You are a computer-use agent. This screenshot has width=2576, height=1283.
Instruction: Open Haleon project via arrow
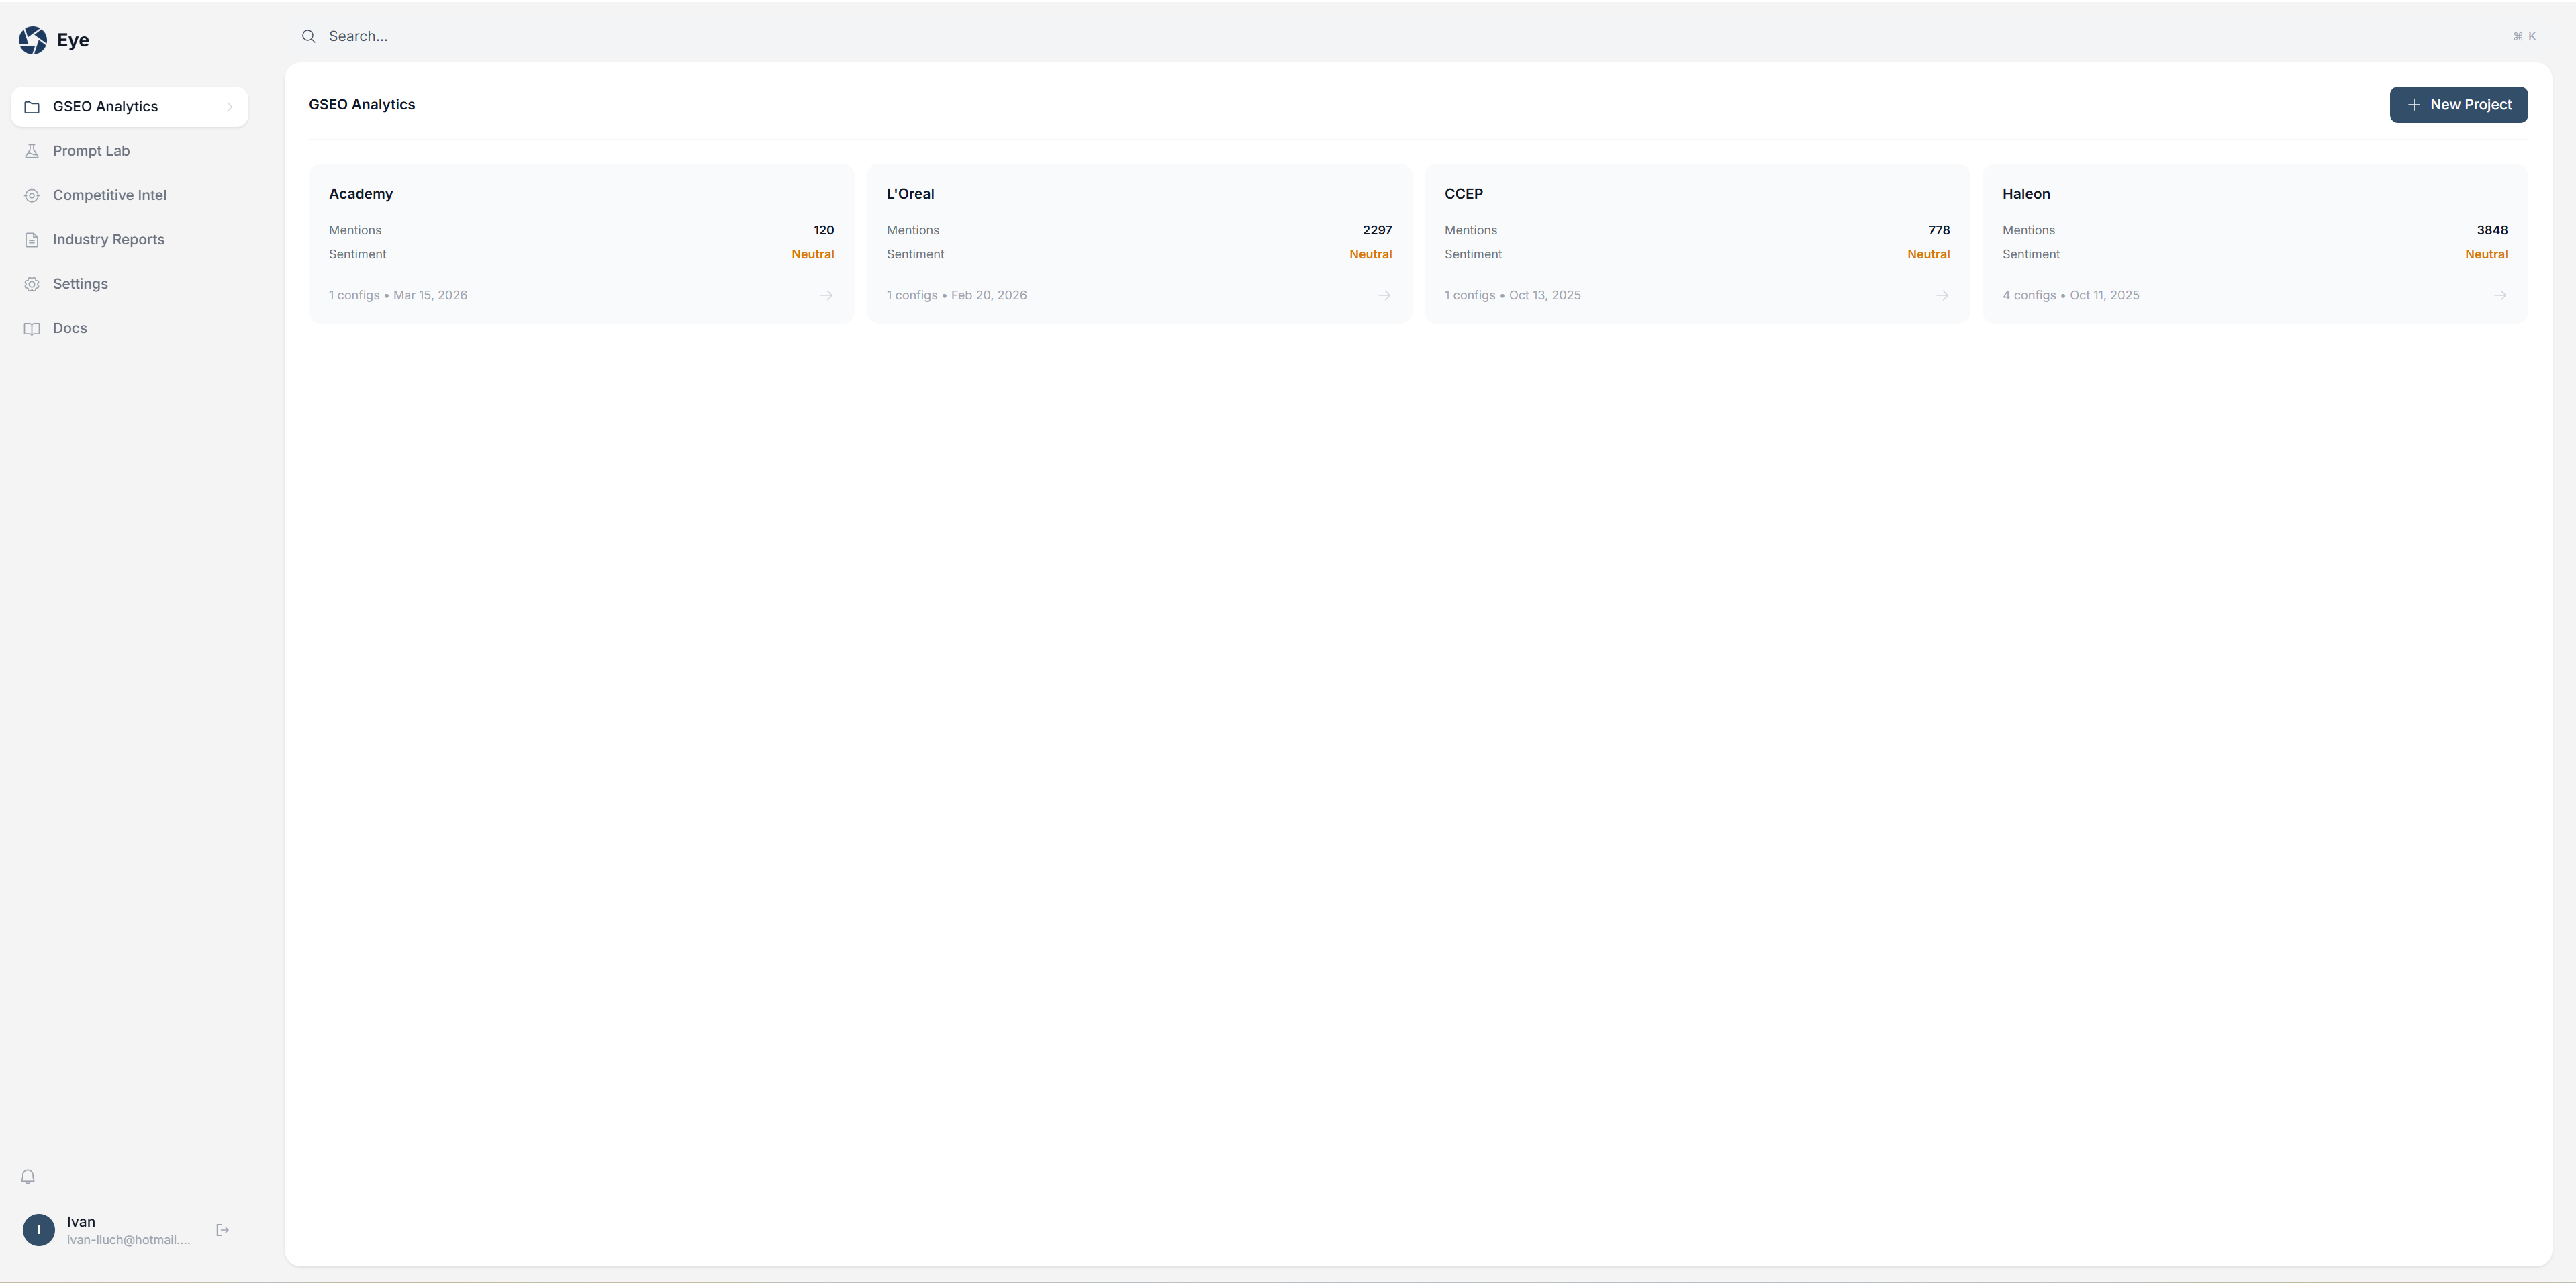tap(2499, 295)
